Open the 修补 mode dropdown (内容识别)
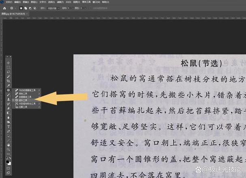The height and width of the screenshot is (178, 246). (x=53, y=8)
